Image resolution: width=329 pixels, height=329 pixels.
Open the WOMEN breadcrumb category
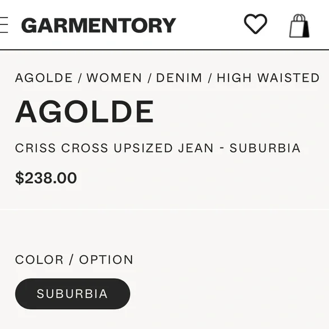[115, 78]
